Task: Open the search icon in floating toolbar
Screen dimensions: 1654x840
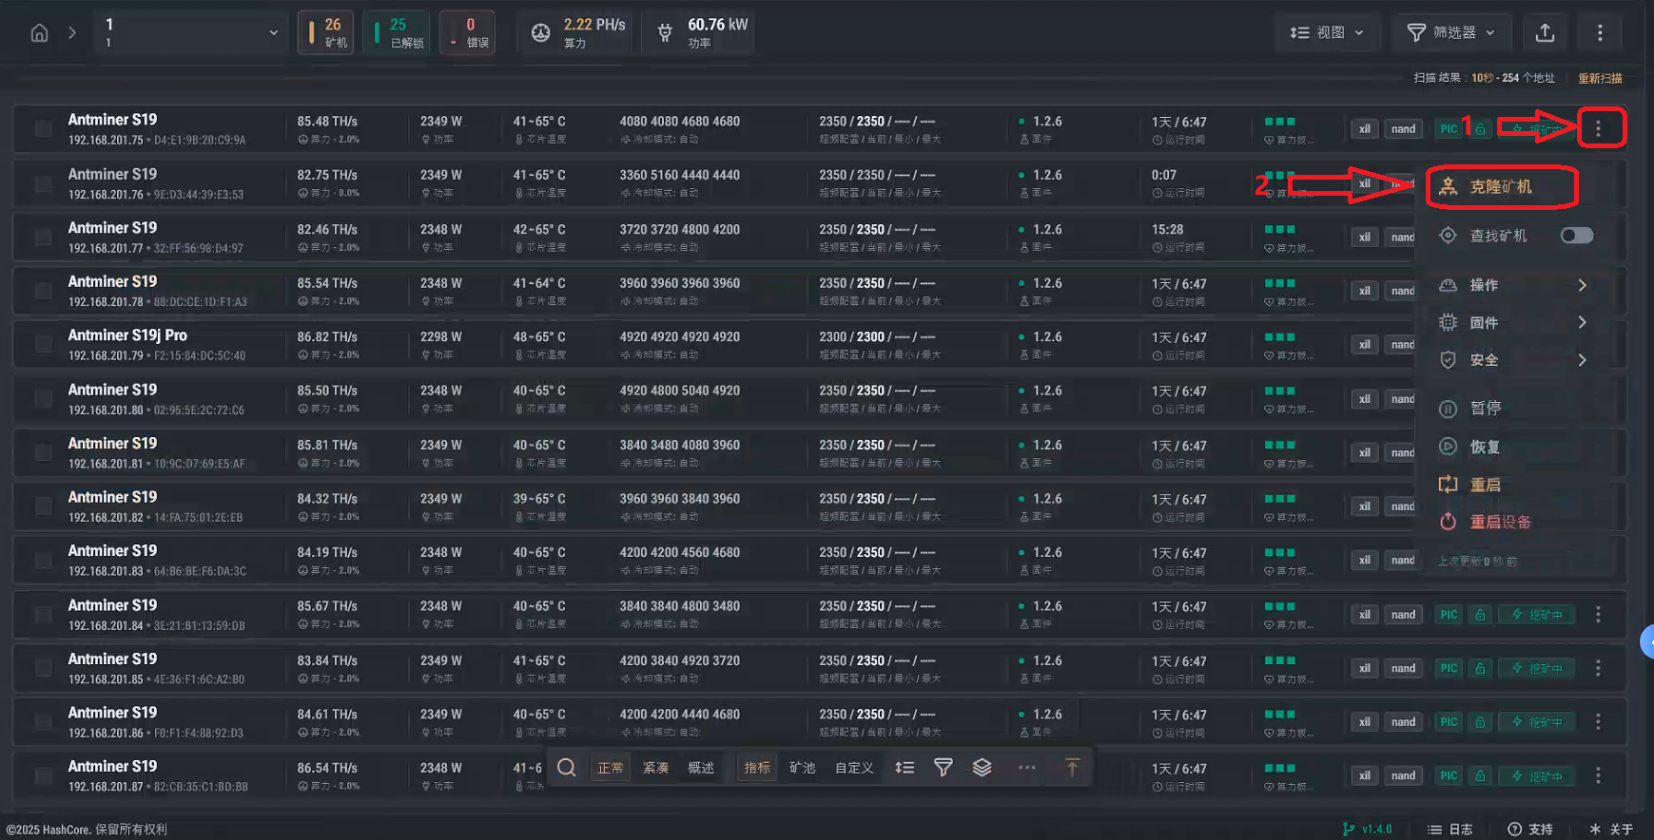Action: pos(566,768)
